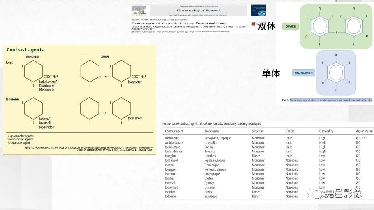The image size is (374, 210).
Task: Click the 'Mg-Iodine/ml' column header
Action: click(364, 131)
